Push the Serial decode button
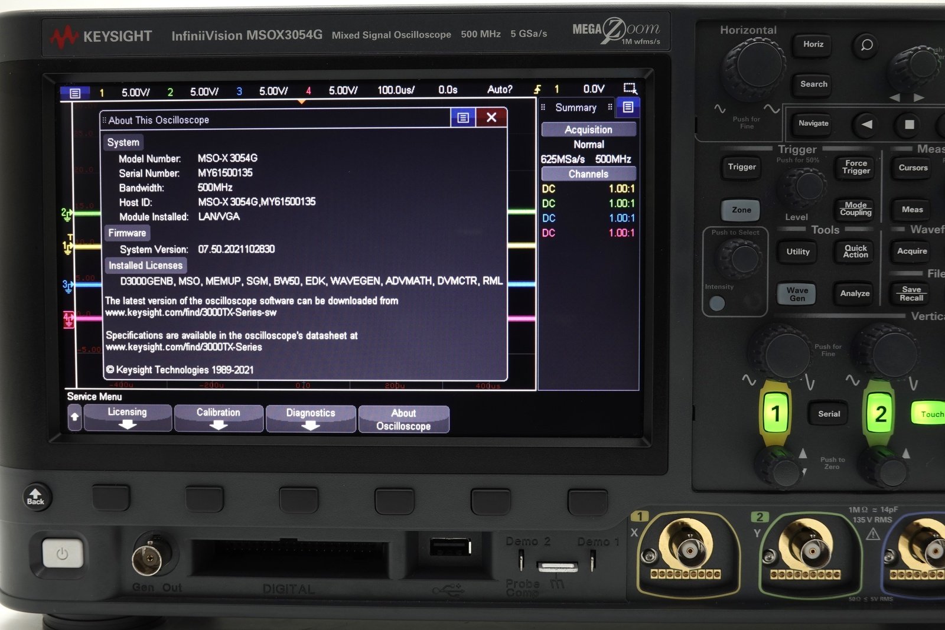Viewport: 945px width, 630px height. click(829, 414)
